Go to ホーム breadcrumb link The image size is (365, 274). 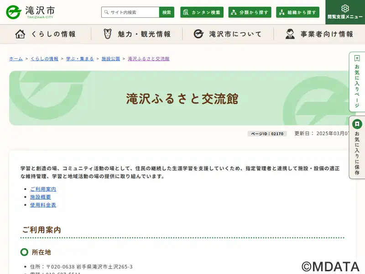click(16, 59)
